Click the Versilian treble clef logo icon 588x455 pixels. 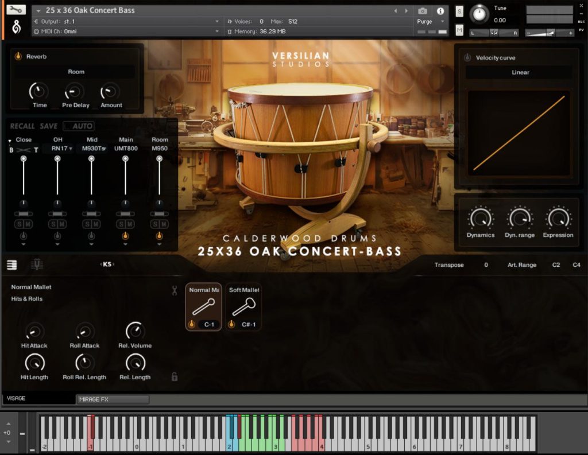pos(17,26)
